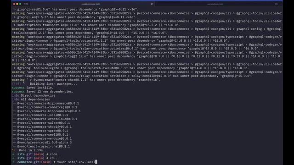
Task: Click the '@vercel/commerce-spree@0.0.1' line
Action: click(43, 131)
